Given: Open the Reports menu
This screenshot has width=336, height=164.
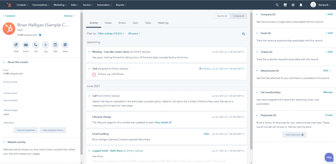Looking at the screenshot, I should (x=121, y=5).
